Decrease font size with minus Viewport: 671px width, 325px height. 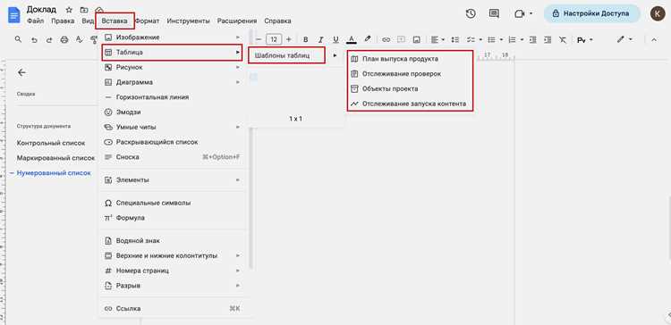(258, 39)
